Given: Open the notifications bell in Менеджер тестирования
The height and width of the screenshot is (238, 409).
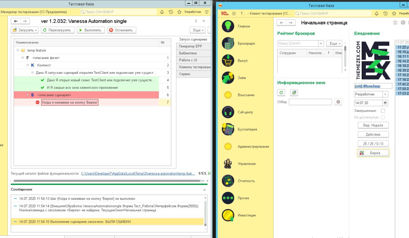Looking at the screenshot, I should 162,12.
